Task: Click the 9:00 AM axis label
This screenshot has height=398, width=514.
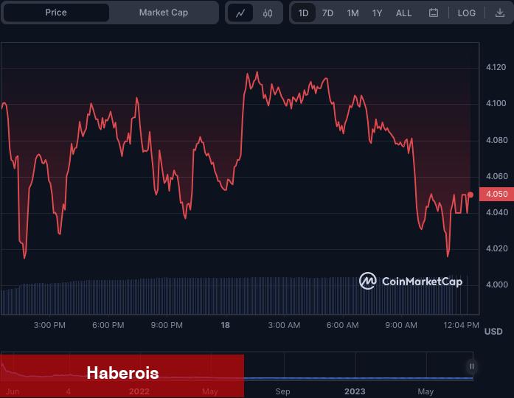Action: pos(401,325)
